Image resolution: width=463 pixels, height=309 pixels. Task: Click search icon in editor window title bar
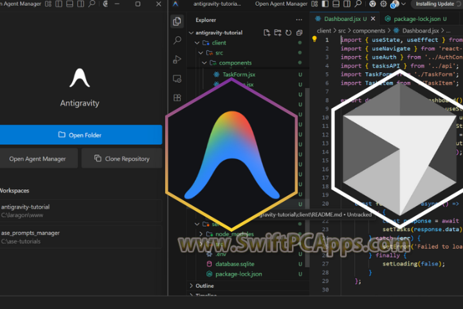pyautogui.click(x=358, y=4)
